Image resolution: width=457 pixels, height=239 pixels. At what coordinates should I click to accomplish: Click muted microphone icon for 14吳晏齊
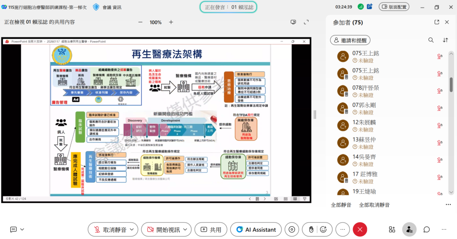440,160
